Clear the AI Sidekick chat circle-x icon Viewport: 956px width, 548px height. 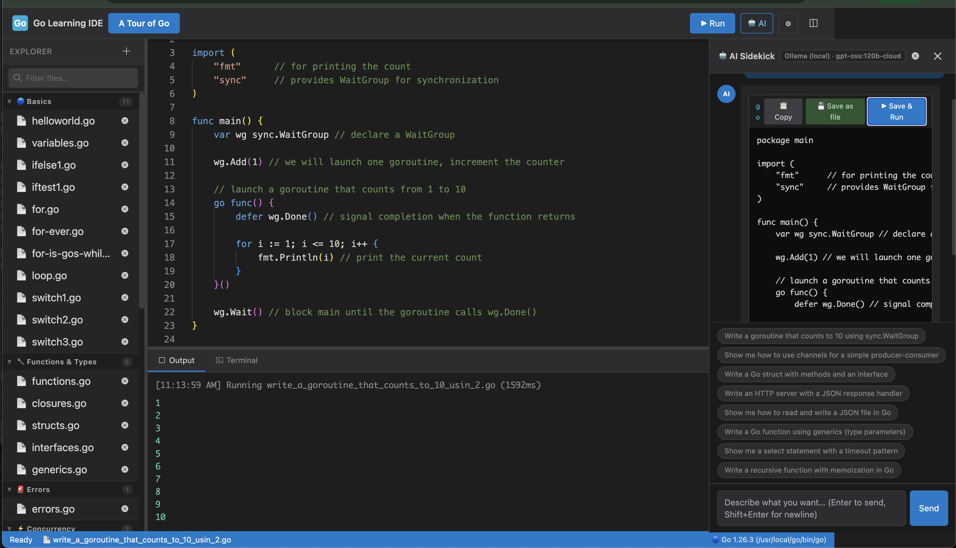tap(915, 56)
